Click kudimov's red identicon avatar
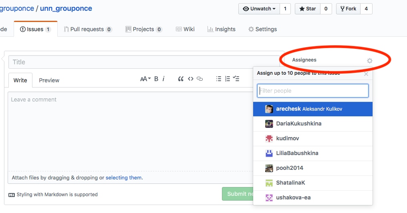This screenshot has height=213, width=407. point(269,138)
